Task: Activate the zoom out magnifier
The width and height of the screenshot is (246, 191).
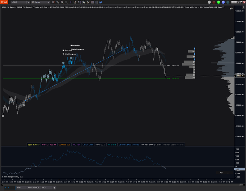Action: pos(66,2)
